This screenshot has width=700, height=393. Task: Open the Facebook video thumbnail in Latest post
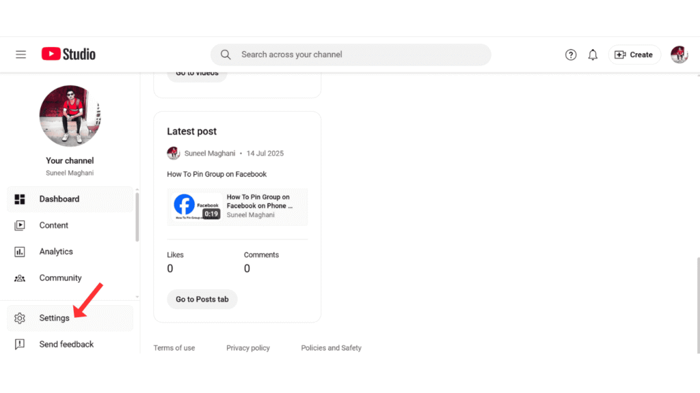pos(196,207)
